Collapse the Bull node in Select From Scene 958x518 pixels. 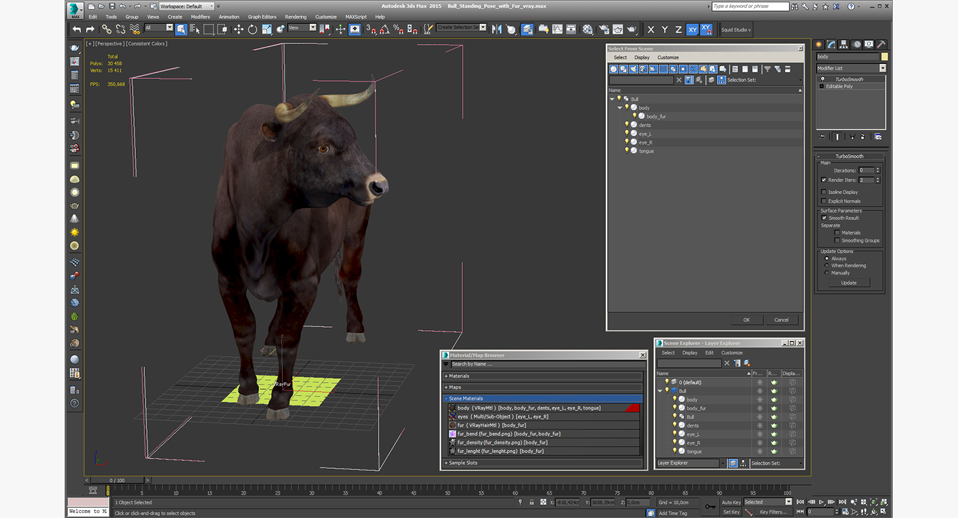click(x=612, y=99)
